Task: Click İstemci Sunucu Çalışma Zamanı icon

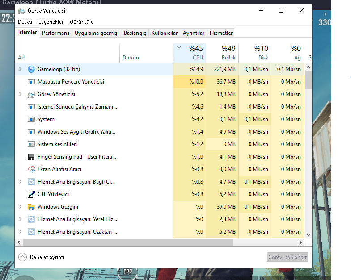Action: click(31, 107)
